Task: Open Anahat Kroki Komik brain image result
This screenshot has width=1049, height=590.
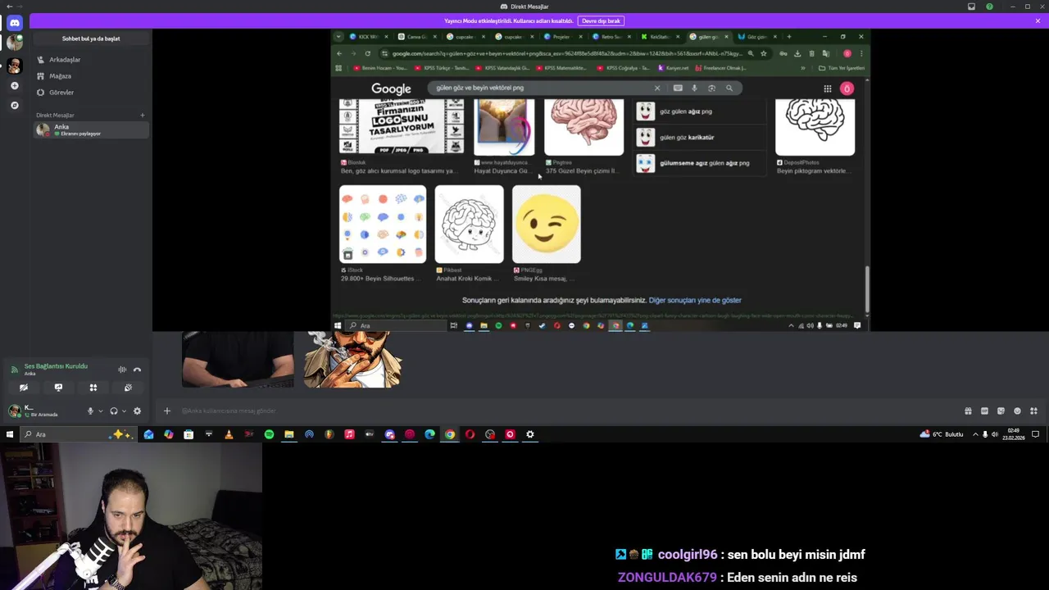Action: (469, 224)
